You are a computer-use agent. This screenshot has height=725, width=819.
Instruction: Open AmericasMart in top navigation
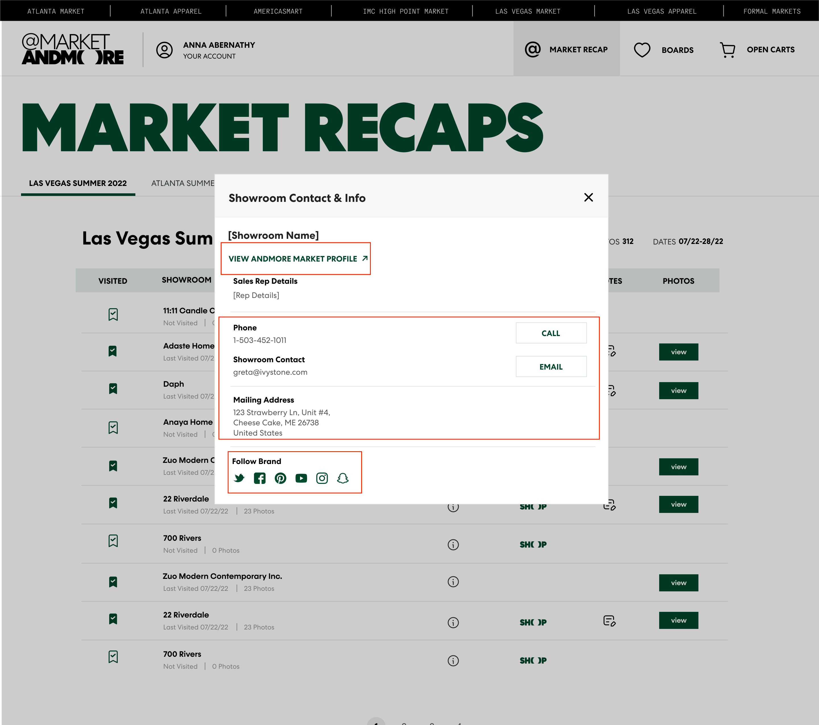(278, 11)
